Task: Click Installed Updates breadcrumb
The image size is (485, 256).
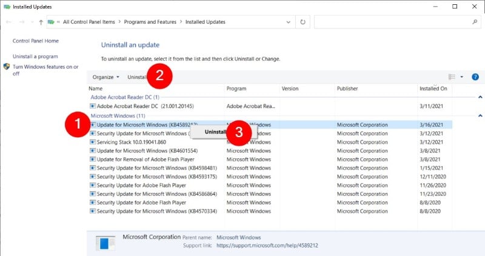Action: click(x=206, y=22)
